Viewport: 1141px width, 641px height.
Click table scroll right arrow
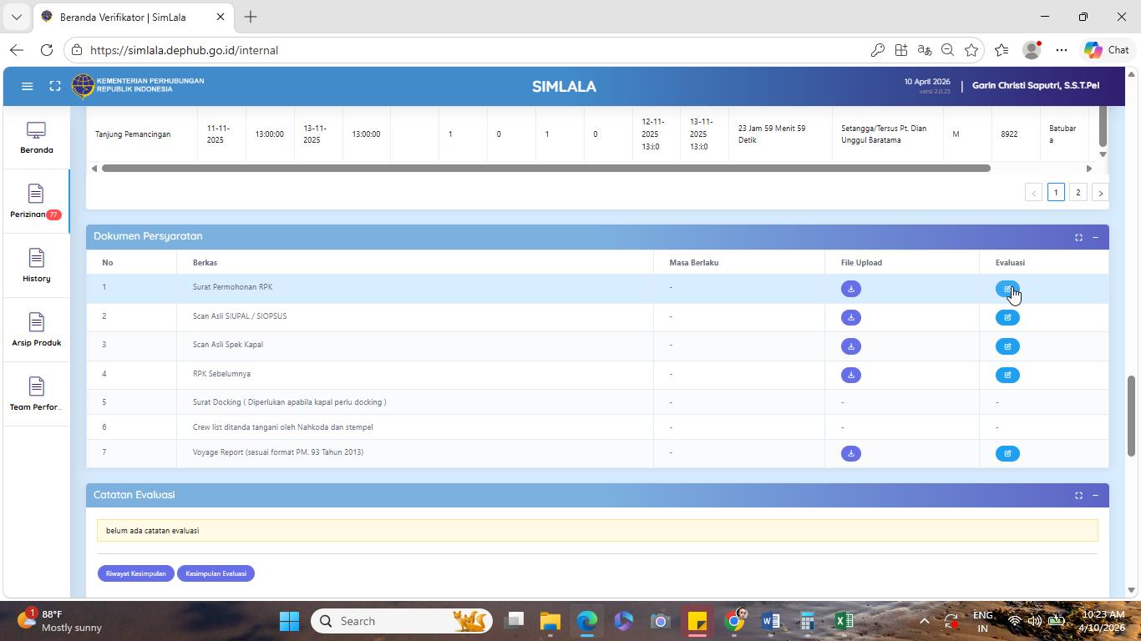tap(1088, 169)
